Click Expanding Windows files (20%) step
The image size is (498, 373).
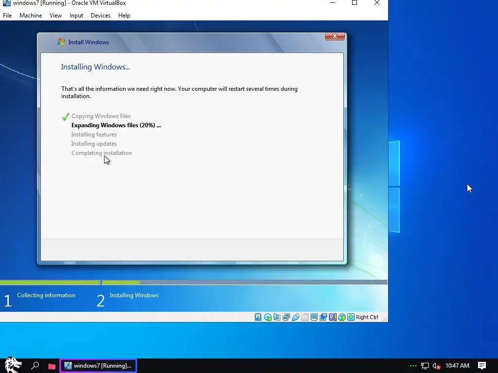point(116,125)
